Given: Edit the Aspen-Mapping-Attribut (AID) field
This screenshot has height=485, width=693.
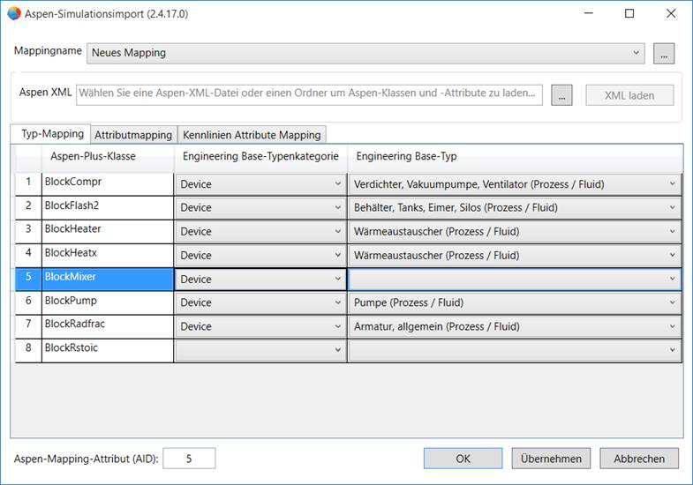Looking at the screenshot, I should click(x=189, y=459).
